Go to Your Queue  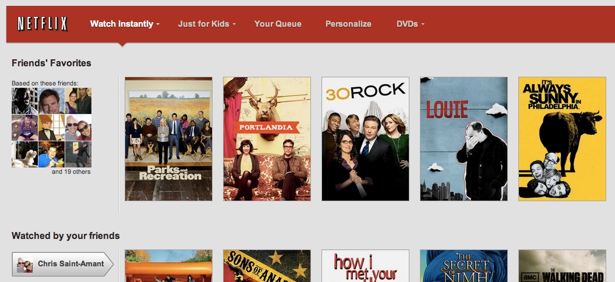pos(278,24)
